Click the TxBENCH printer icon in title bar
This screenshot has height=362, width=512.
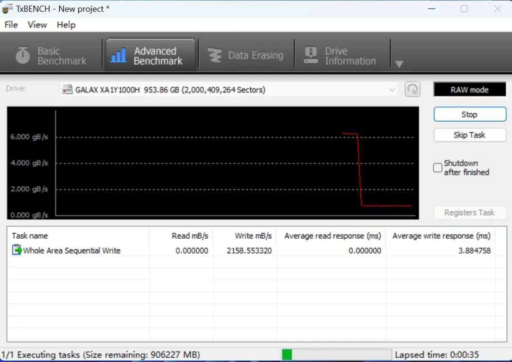pyautogui.click(x=7, y=9)
